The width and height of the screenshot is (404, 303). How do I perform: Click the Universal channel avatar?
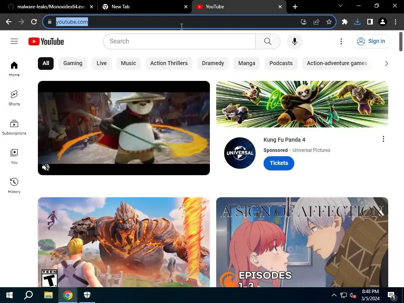click(x=239, y=153)
